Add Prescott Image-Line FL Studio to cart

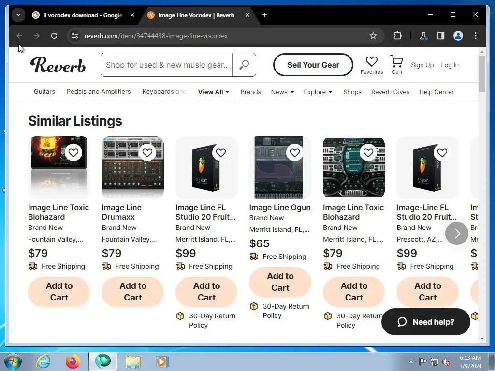[427, 291]
